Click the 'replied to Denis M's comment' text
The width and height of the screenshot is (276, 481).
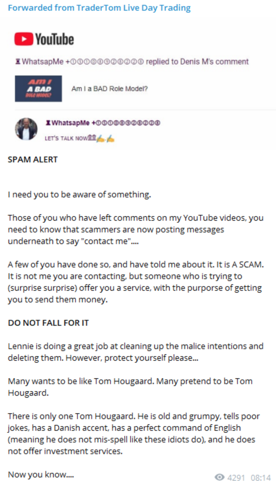coord(197,61)
